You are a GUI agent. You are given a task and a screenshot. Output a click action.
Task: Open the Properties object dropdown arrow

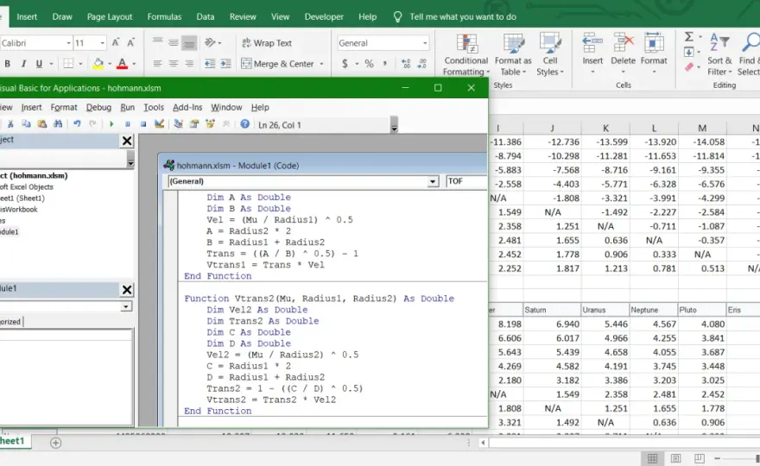pos(126,306)
